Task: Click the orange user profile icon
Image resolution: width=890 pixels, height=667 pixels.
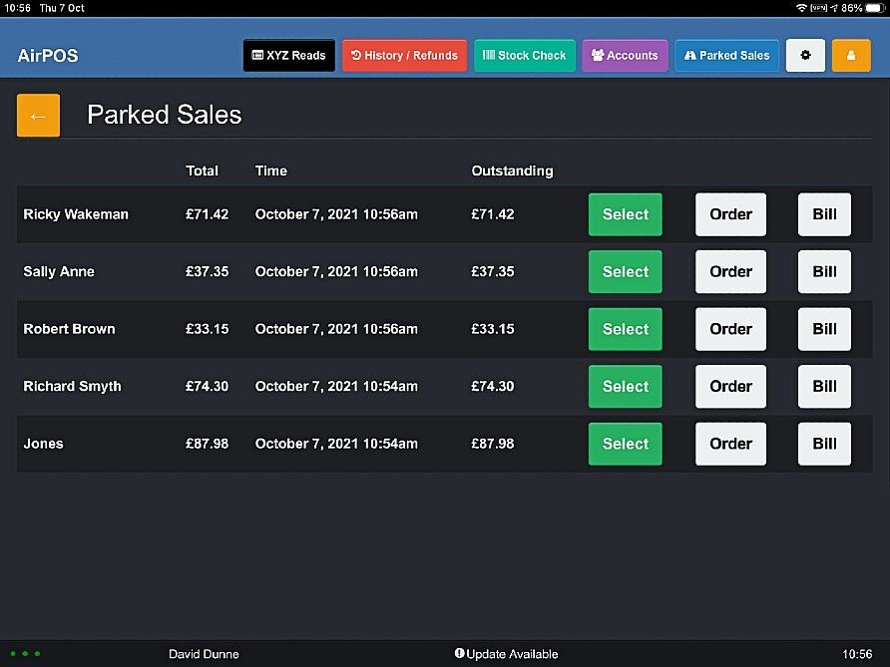Action: point(850,55)
